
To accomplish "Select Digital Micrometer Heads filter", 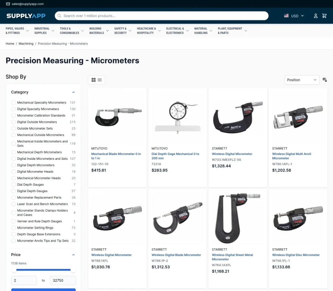I will [13, 172].
